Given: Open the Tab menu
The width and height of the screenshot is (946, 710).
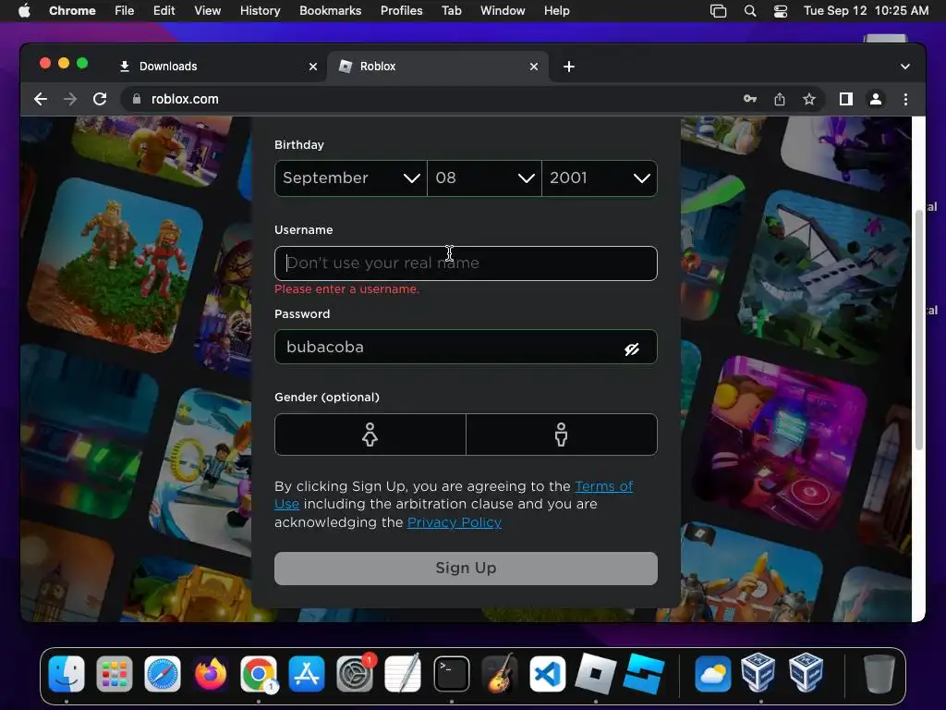Looking at the screenshot, I should click(451, 11).
